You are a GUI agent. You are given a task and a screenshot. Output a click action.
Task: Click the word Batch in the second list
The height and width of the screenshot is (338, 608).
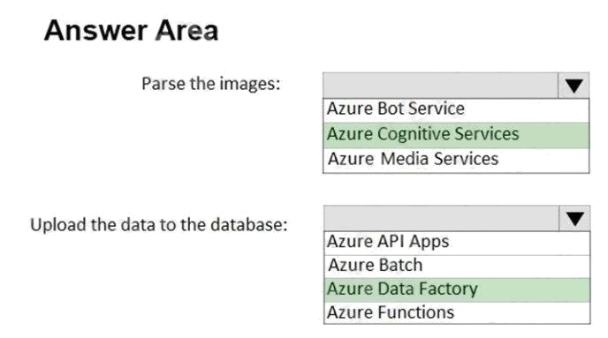(x=400, y=266)
